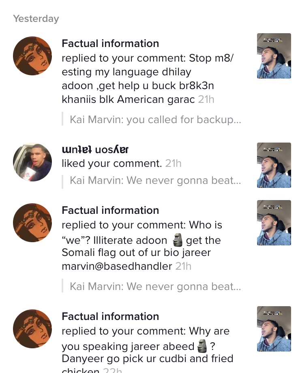Tap the upside-down "jayson tatum" username
Viewport: 300px width, 373px height.
click(95, 150)
